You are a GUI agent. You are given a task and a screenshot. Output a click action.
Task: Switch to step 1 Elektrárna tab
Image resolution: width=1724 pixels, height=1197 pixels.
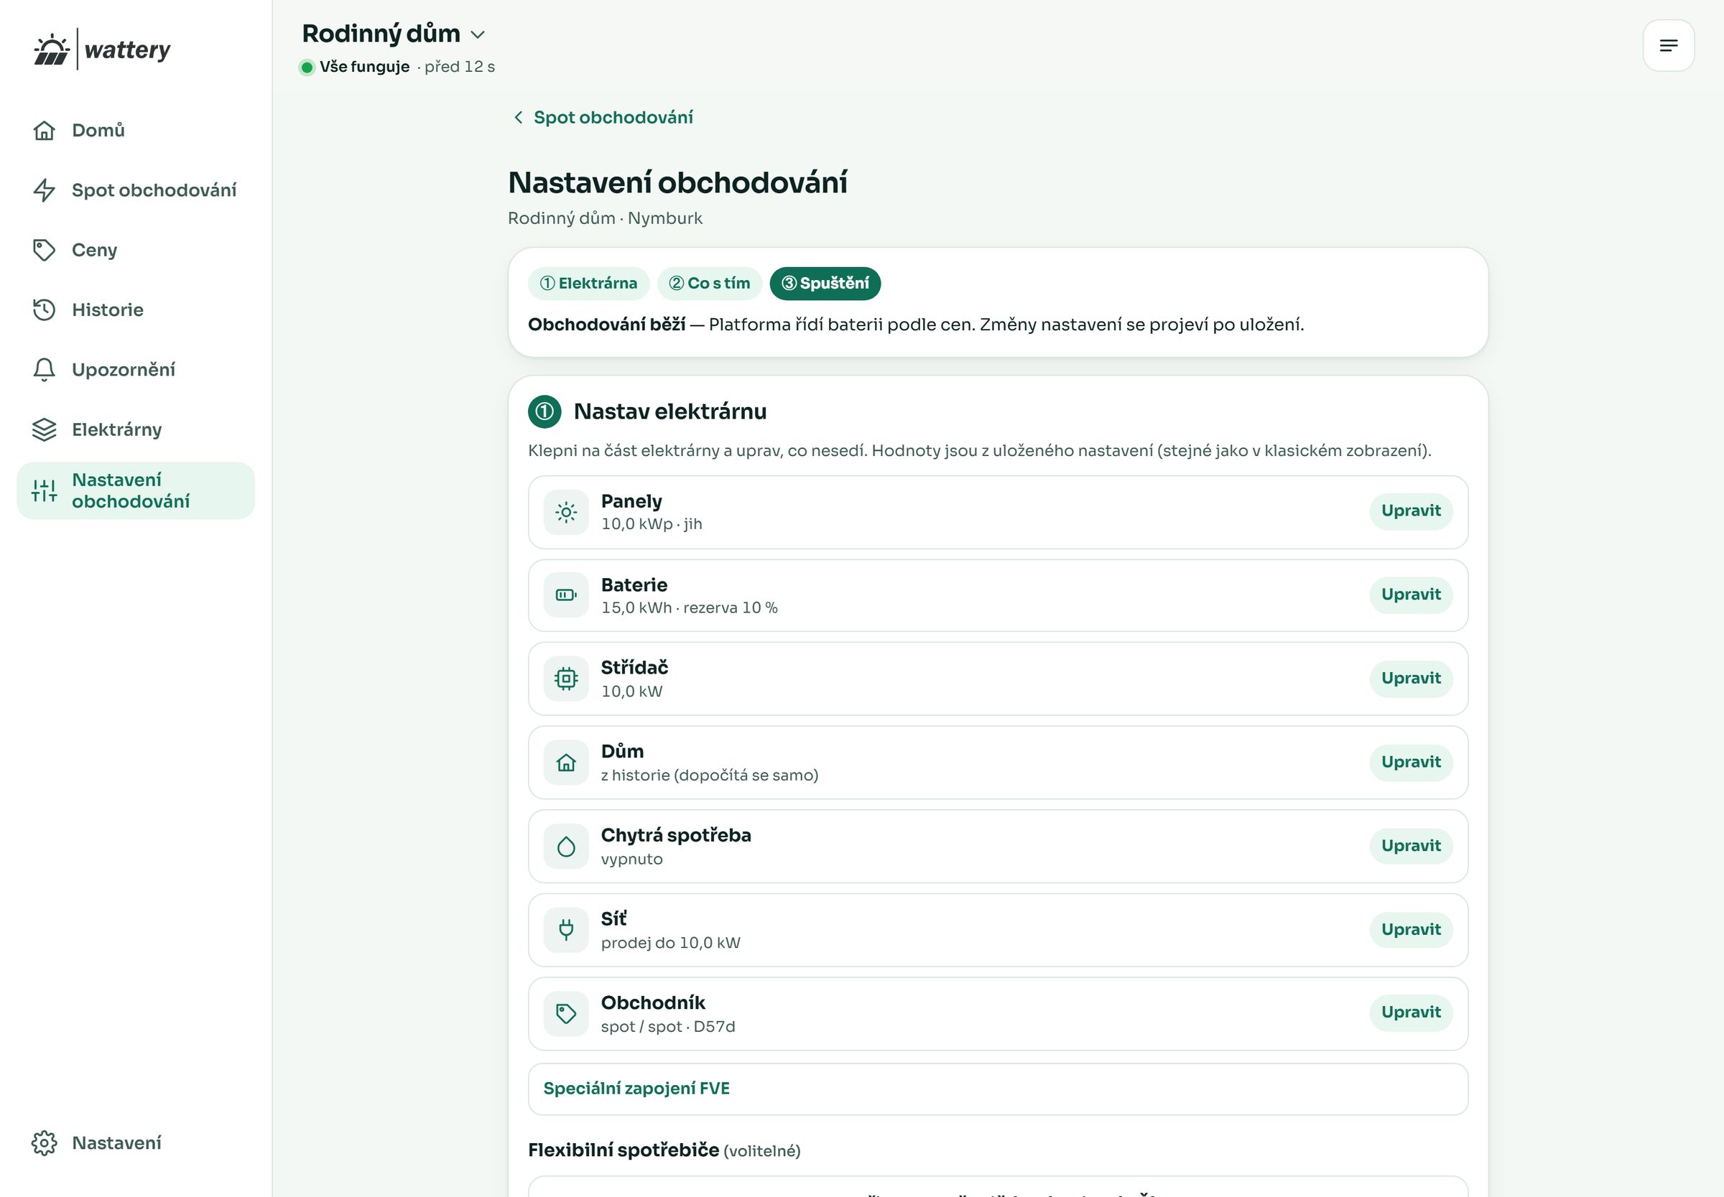pyautogui.click(x=588, y=284)
